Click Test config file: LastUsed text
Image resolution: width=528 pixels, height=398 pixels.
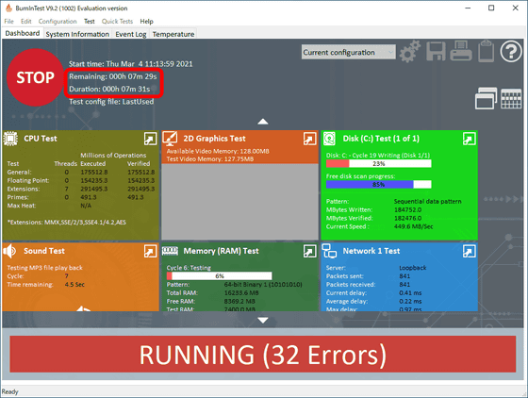pos(111,102)
